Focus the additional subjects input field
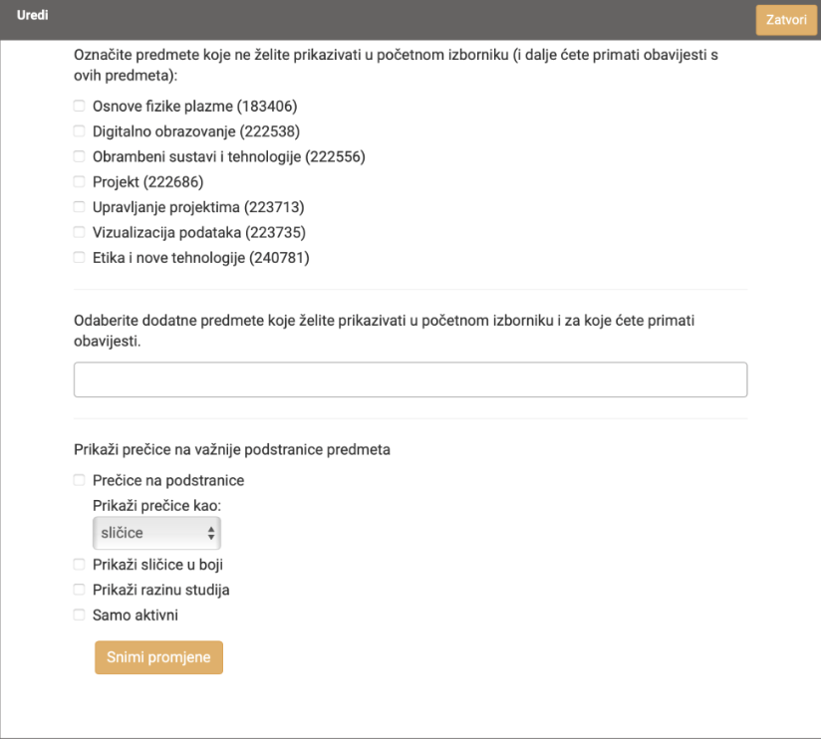Screen dimensions: 821x739 [x=410, y=379]
